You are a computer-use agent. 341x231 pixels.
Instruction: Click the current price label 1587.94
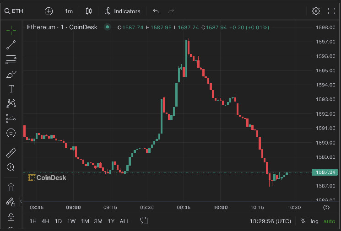[x=325, y=172]
